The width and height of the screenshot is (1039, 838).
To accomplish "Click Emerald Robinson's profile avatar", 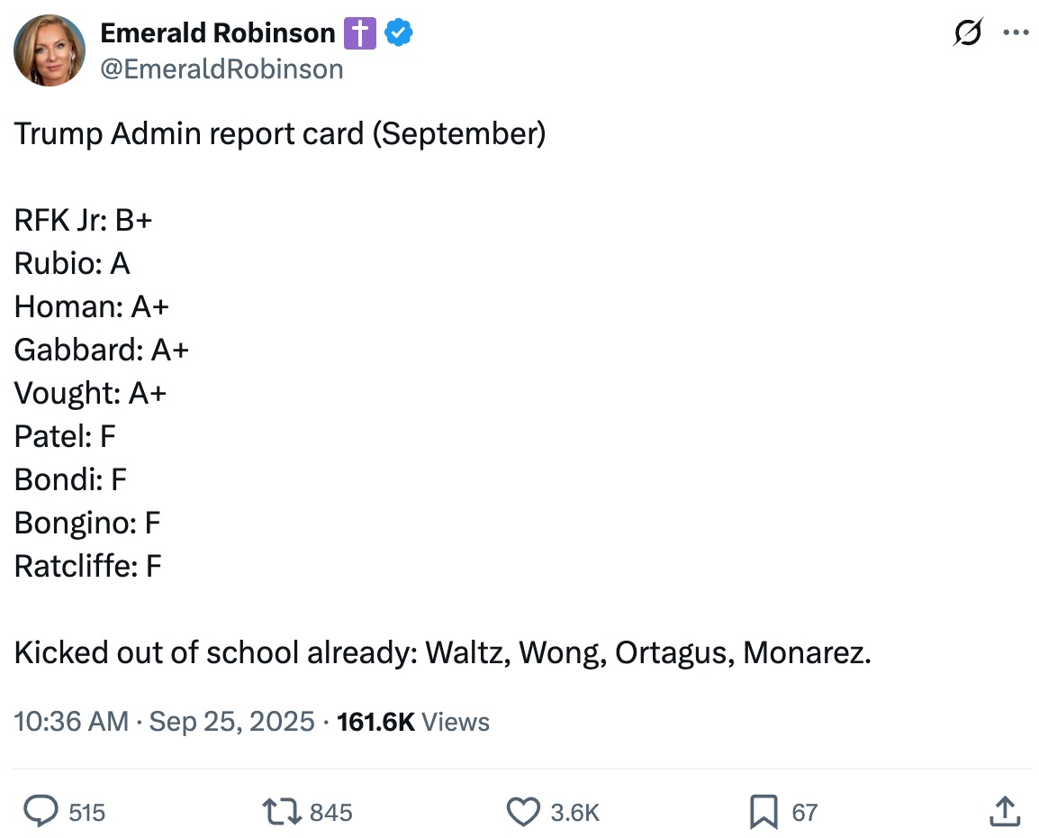I will (50, 50).
